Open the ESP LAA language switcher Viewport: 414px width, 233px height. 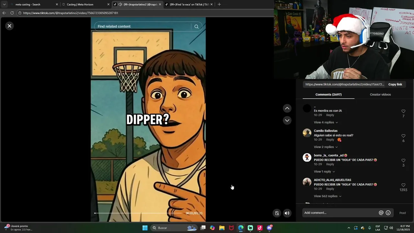[378, 228]
